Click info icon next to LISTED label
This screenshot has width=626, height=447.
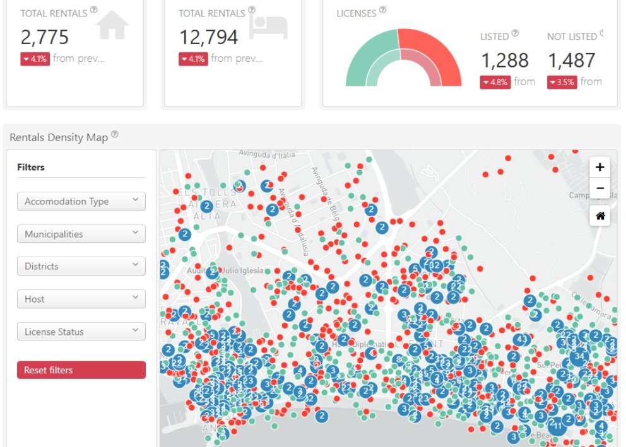point(515,34)
